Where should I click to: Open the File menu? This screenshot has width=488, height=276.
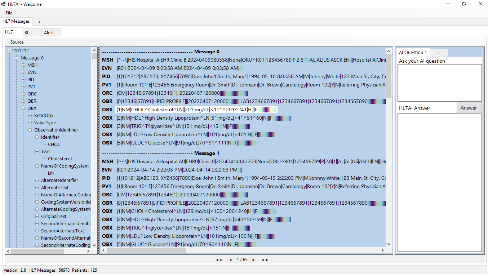[9, 13]
